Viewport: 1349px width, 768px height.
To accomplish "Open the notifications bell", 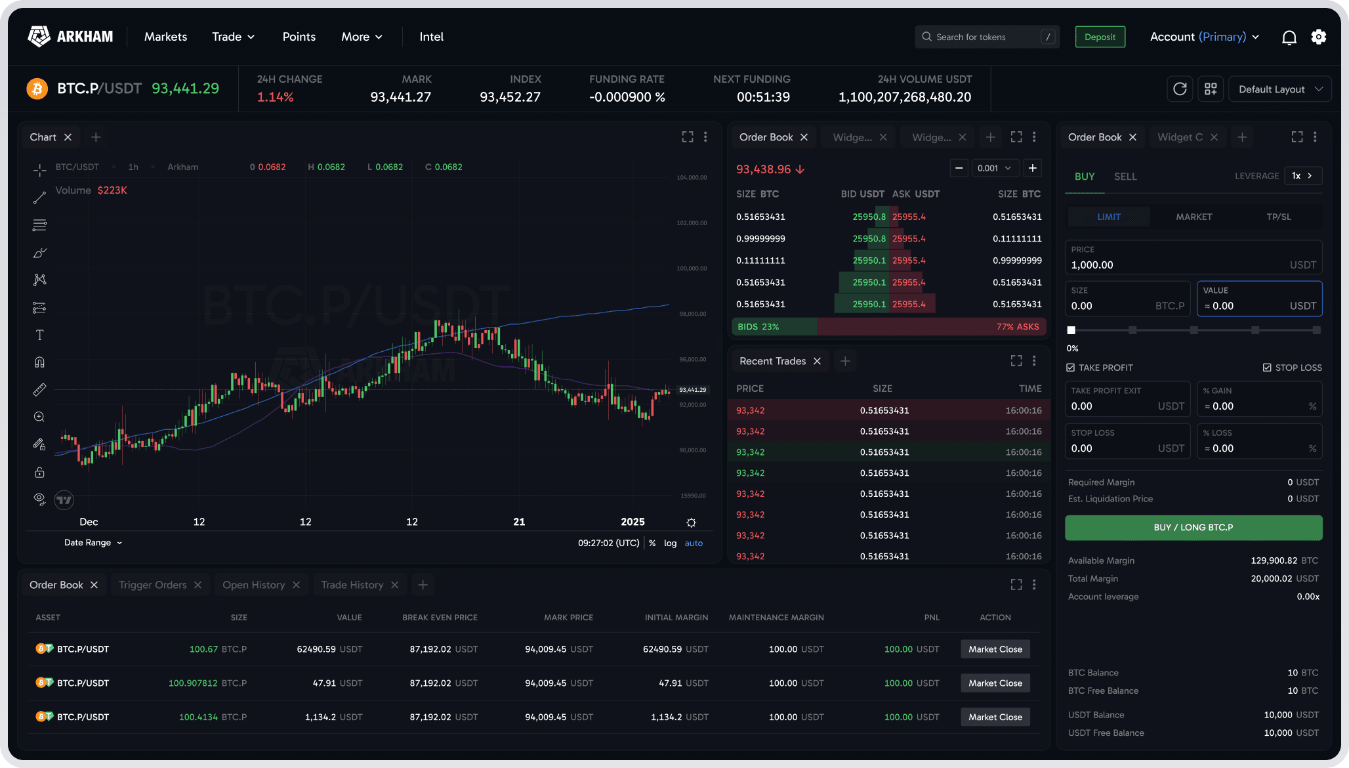I will (x=1289, y=37).
